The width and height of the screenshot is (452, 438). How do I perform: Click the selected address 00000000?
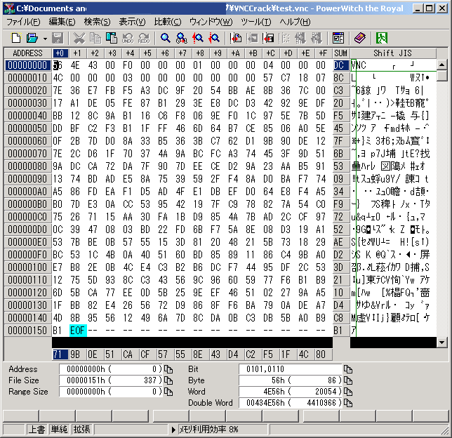[x=27, y=65]
